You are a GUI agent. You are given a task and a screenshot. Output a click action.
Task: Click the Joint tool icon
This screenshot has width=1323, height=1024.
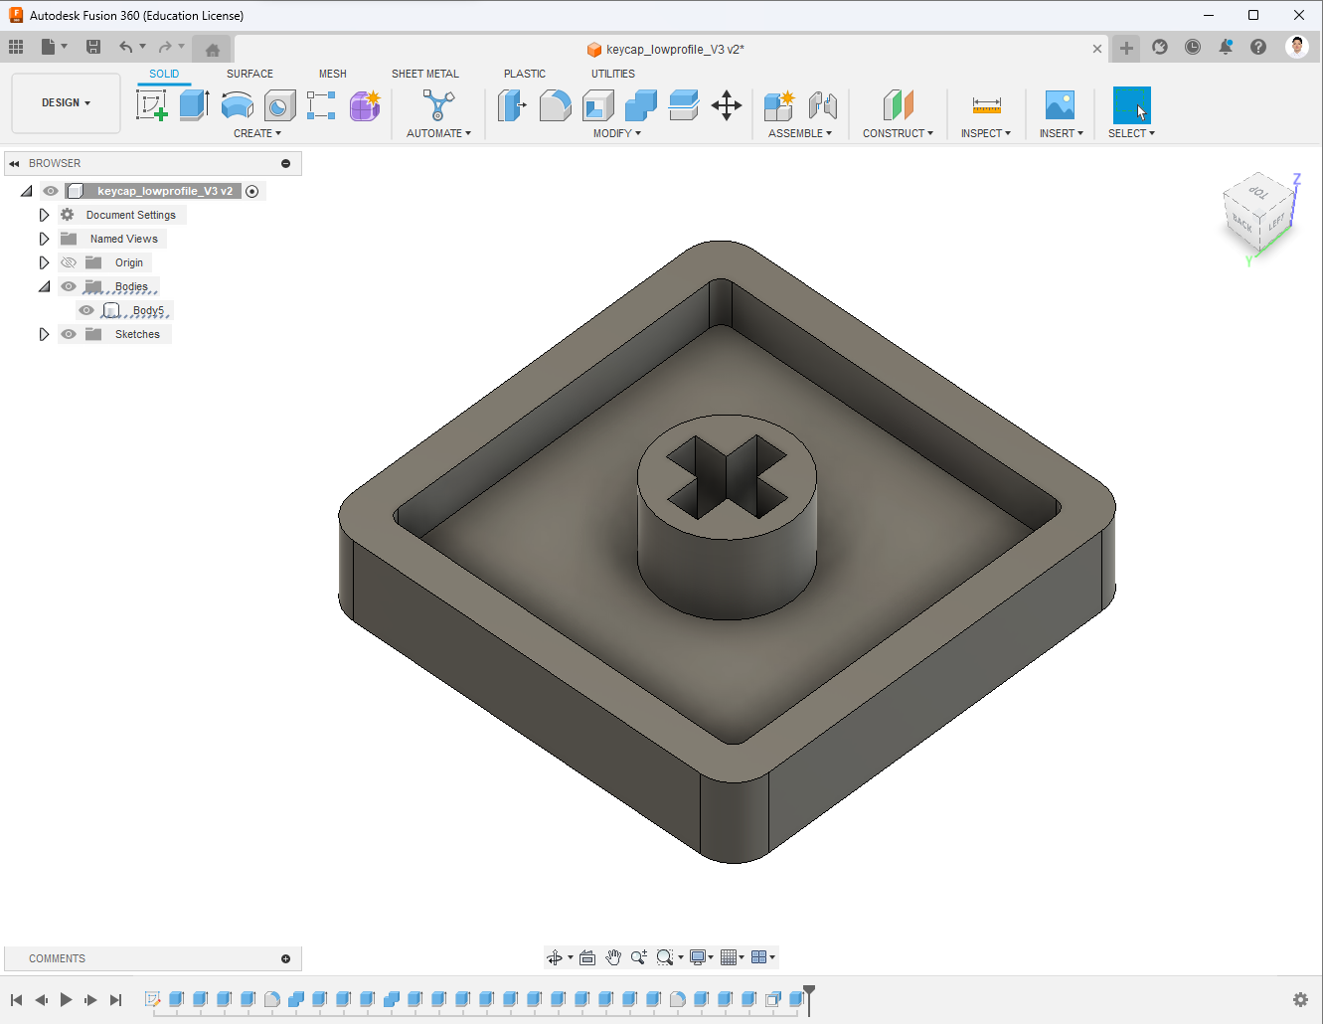click(x=822, y=104)
